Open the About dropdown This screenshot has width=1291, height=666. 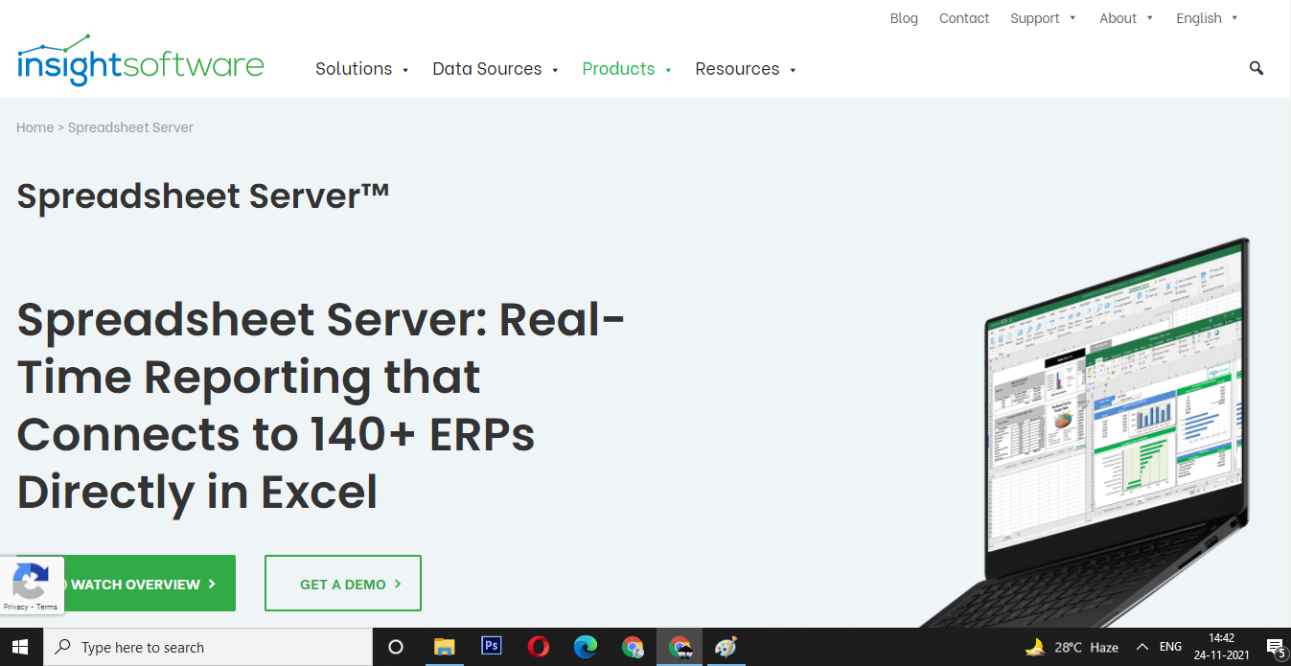[1126, 18]
